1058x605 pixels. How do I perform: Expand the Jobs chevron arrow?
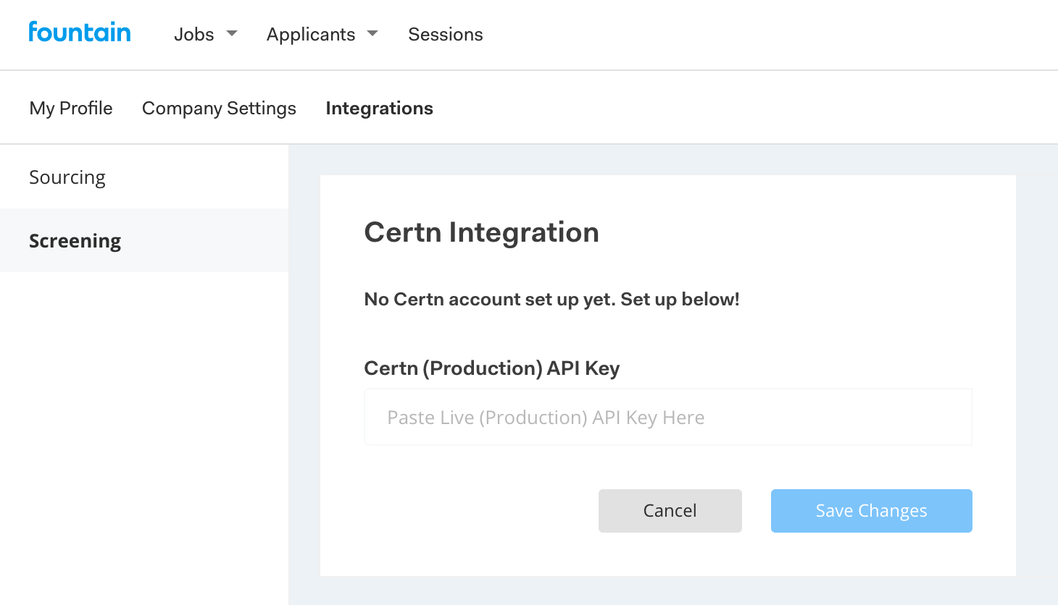point(231,34)
